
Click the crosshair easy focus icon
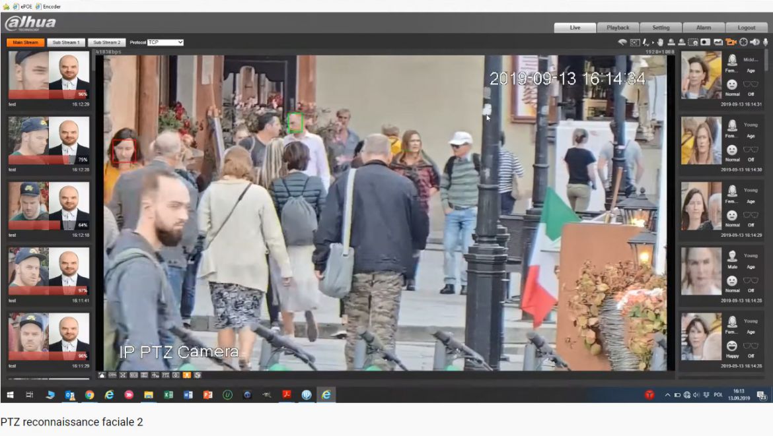click(743, 42)
